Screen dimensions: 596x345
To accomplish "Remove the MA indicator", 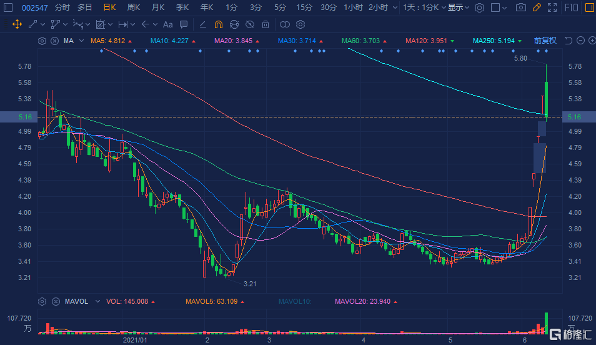I will (55, 41).
